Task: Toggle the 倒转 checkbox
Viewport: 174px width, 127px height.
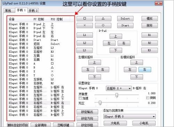Action: [x=148, y=98]
